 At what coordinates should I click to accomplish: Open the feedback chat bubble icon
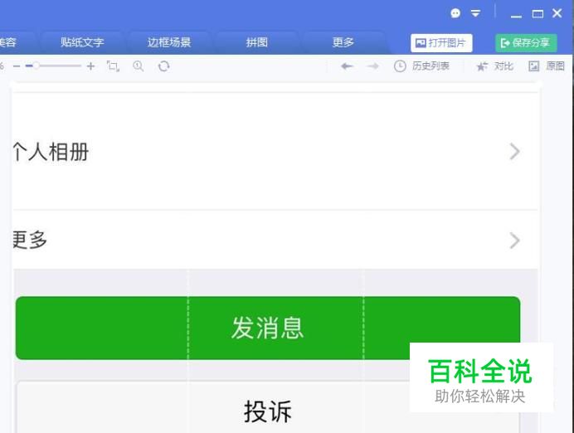pyautogui.click(x=455, y=13)
